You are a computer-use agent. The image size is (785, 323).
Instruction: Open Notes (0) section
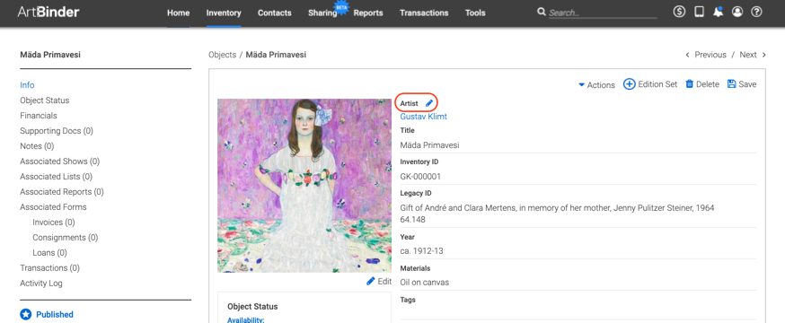(37, 146)
